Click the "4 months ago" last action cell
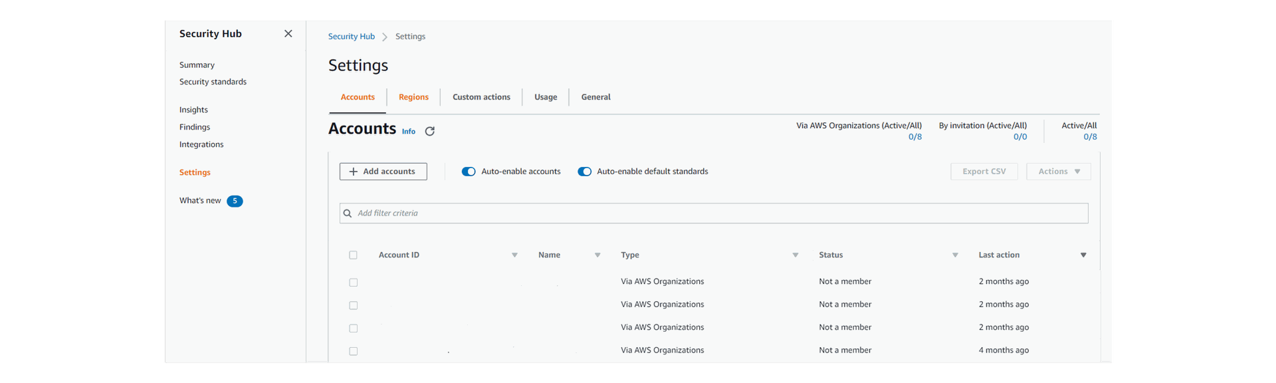Image resolution: width=1276 pixels, height=383 pixels. (x=1004, y=350)
